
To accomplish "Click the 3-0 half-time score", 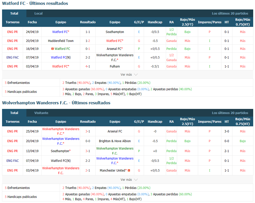I will click(227, 131).
